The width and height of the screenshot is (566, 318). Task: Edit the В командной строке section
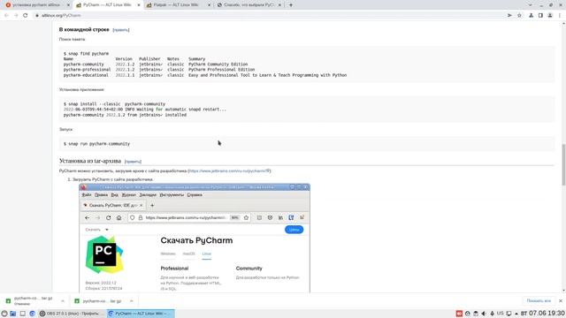pos(121,30)
